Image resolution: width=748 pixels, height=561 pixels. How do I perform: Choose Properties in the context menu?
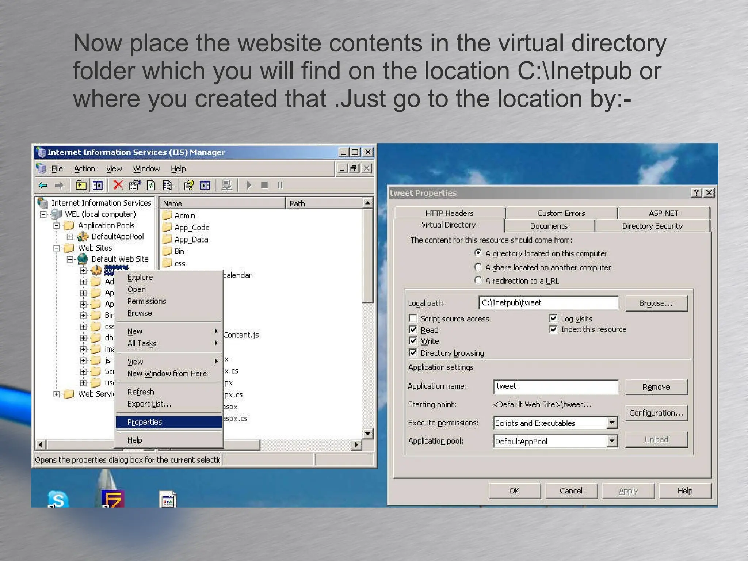pyautogui.click(x=169, y=422)
